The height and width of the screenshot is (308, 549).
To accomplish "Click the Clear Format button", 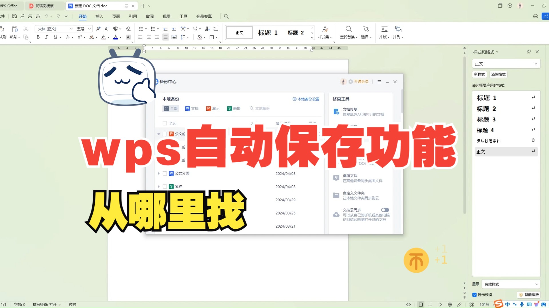I will point(498,74).
